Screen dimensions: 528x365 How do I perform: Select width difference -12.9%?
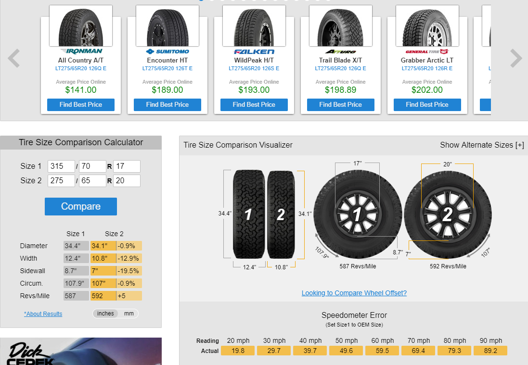click(x=129, y=258)
